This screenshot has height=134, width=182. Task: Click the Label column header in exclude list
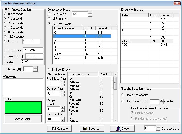pos(135,15)
